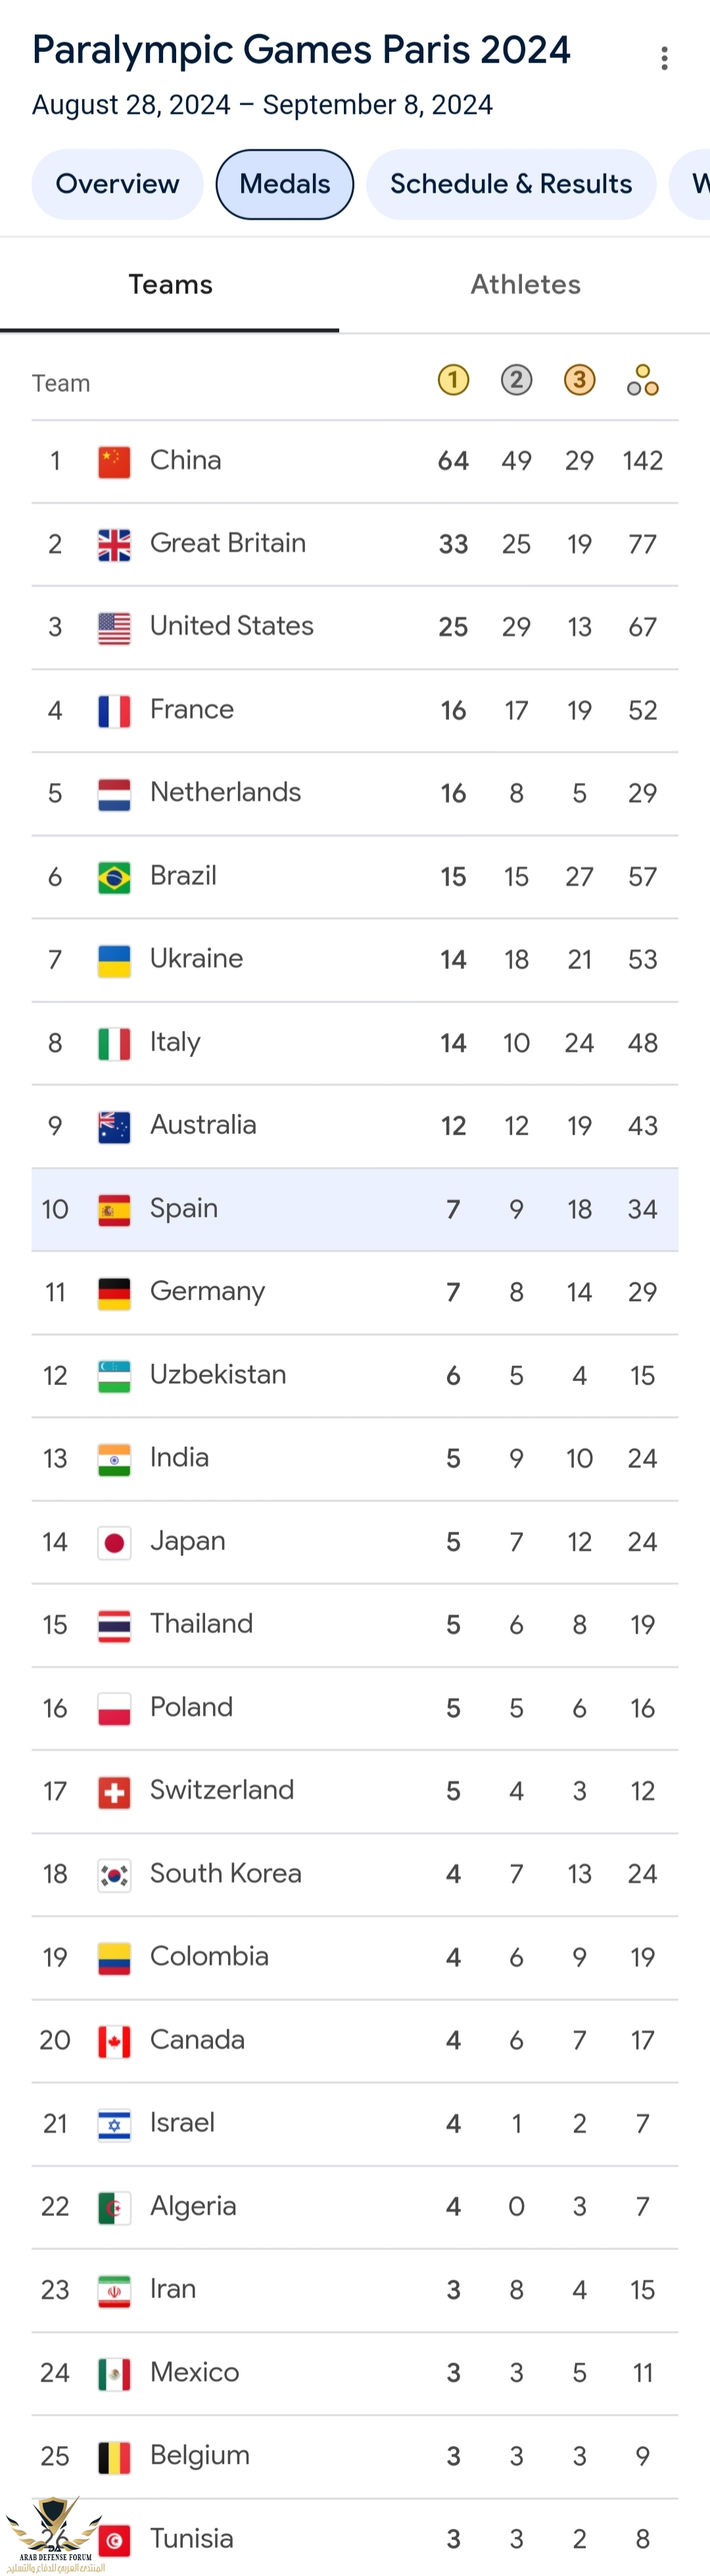
Task: Click the silver medal column icon
Action: [x=516, y=380]
